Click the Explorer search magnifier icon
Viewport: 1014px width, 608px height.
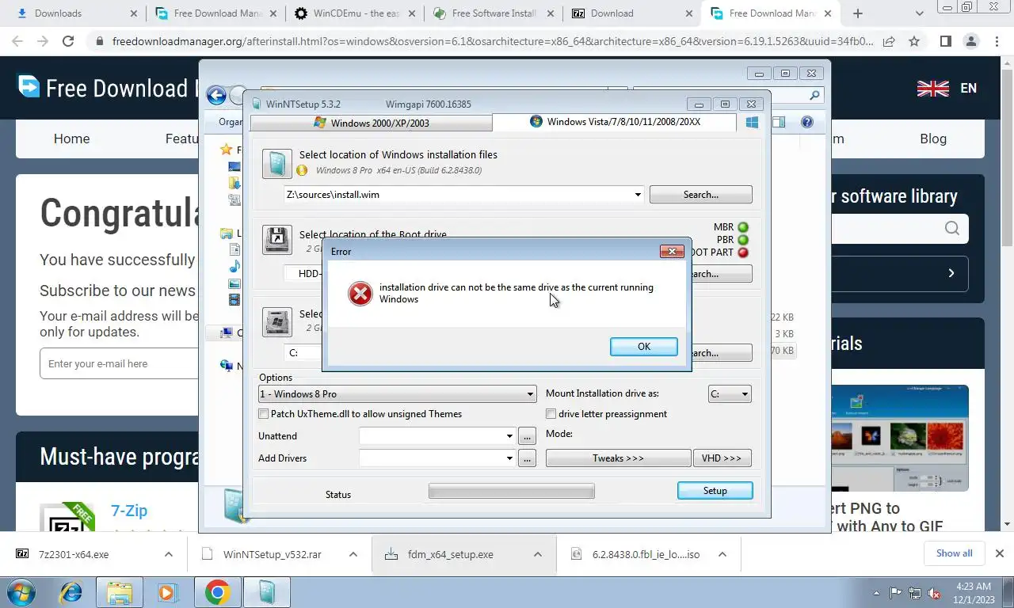pos(814,96)
